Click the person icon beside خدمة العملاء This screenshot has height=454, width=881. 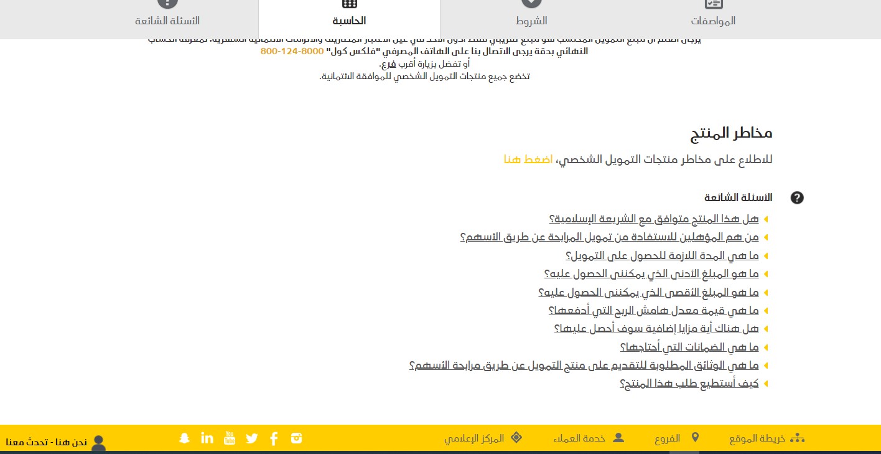point(618,438)
